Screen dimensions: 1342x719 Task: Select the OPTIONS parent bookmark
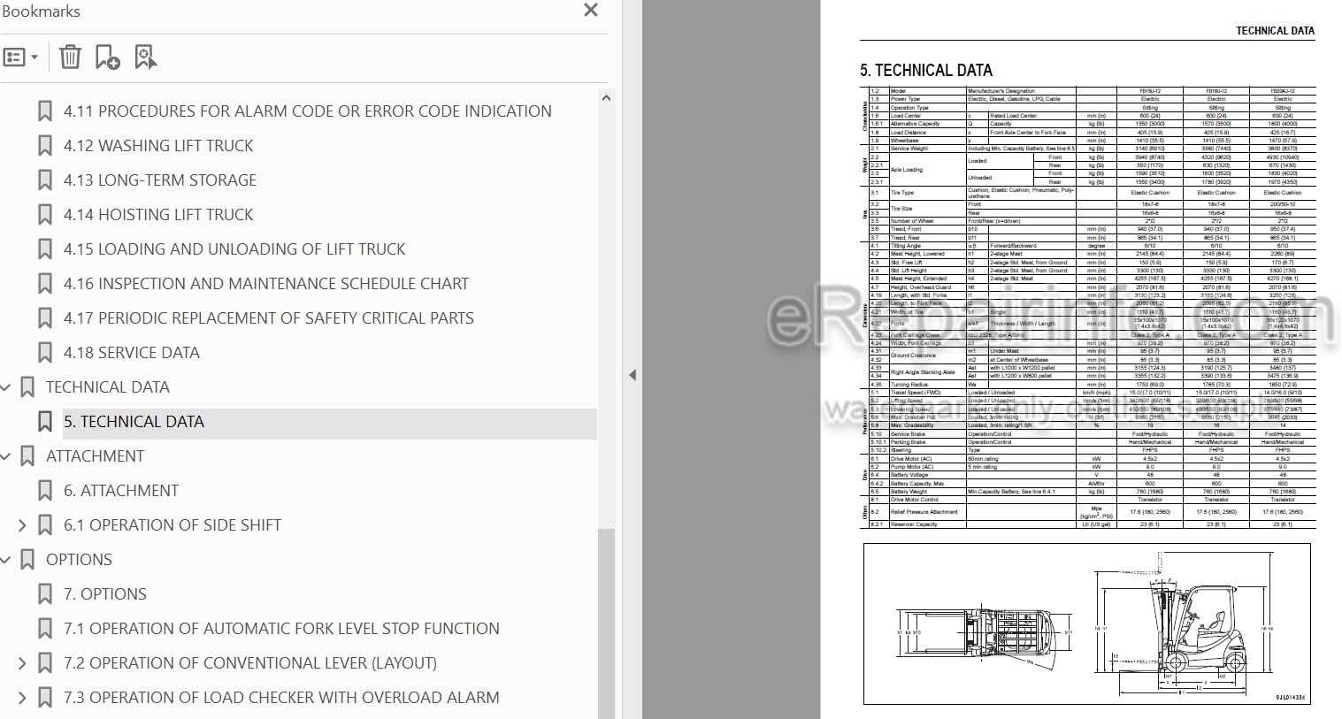pos(79,560)
